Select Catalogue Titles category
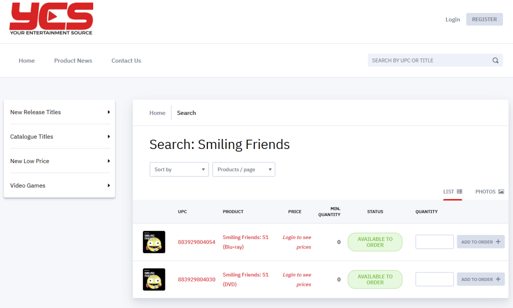 coord(32,136)
